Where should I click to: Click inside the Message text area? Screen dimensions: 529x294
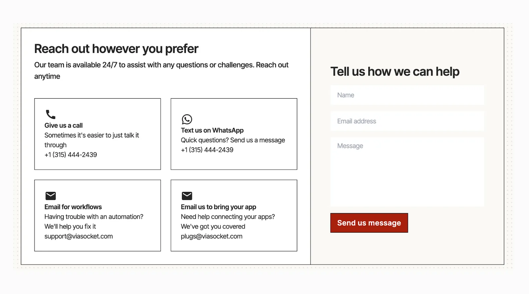coord(407,172)
